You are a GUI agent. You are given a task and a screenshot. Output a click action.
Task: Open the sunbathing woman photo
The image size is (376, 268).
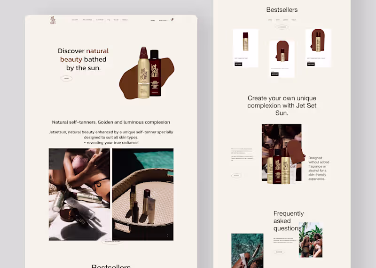(79, 194)
